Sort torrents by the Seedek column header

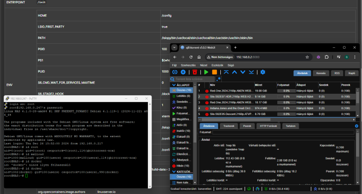pyautogui.click(x=329, y=85)
